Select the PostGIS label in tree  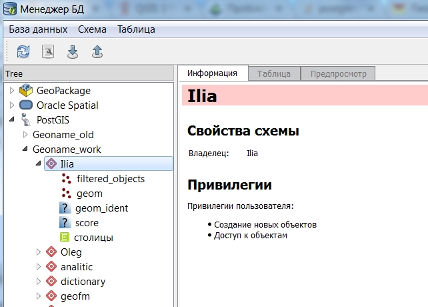pyautogui.click(x=53, y=120)
